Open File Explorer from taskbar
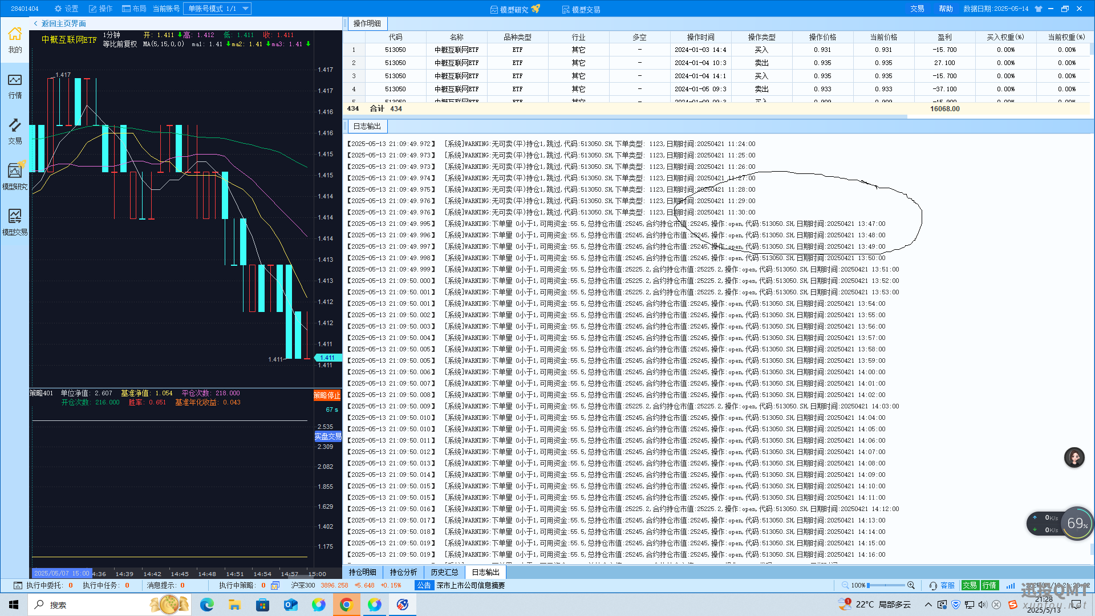This screenshot has width=1095, height=616. pyautogui.click(x=234, y=605)
